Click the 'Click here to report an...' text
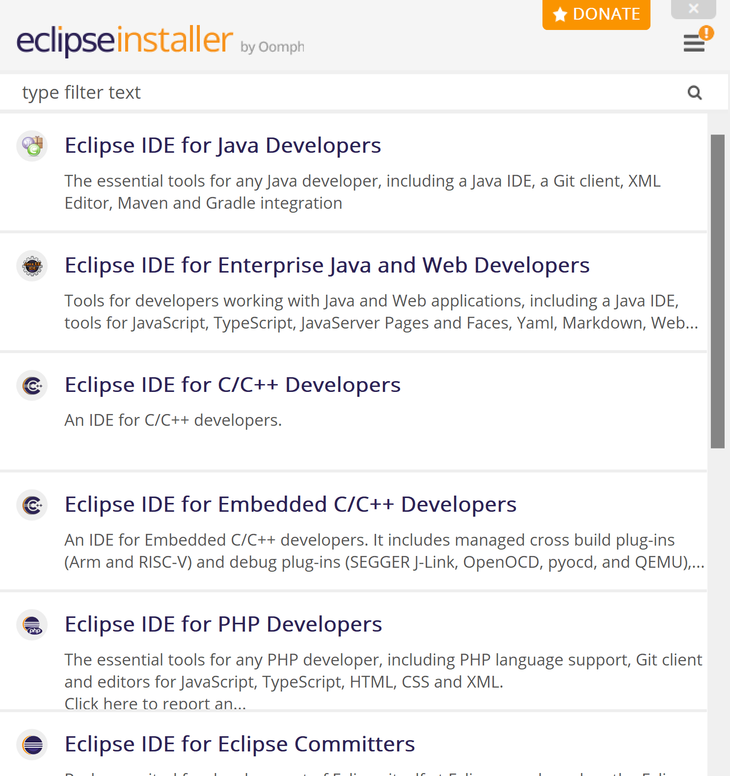The image size is (730, 776). (x=155, y=703)
